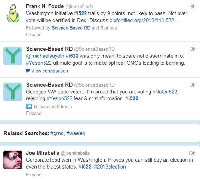Open Science-Based RD avatar on @michaelsayeth reply
This screenshot has width=200, height=179.
tap(13, 56)
